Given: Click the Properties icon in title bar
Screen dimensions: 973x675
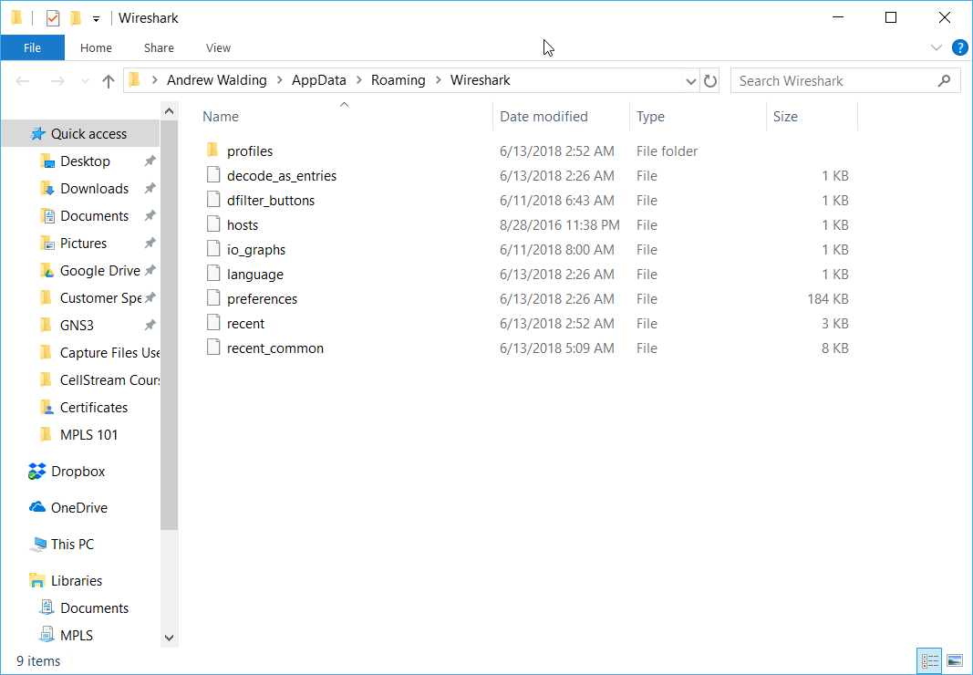Looking at the screenshot, I should (53, 18).
